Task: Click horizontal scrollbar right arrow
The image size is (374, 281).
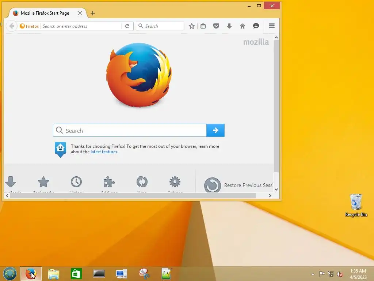Action: (270, 195)
